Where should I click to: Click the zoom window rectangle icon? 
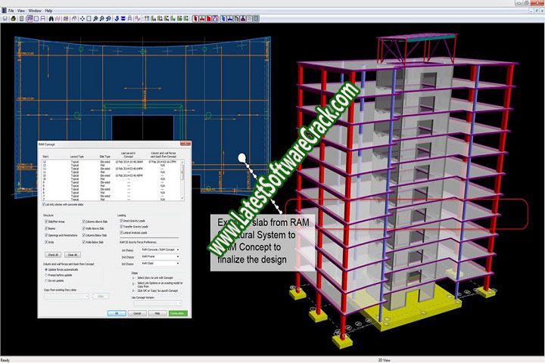(x=89, y=18)
